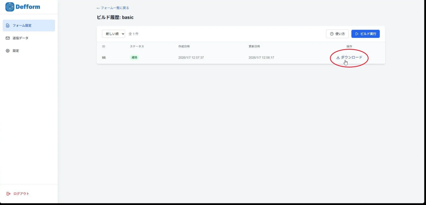Open the 使い方 help button

(x=337, y=33)
